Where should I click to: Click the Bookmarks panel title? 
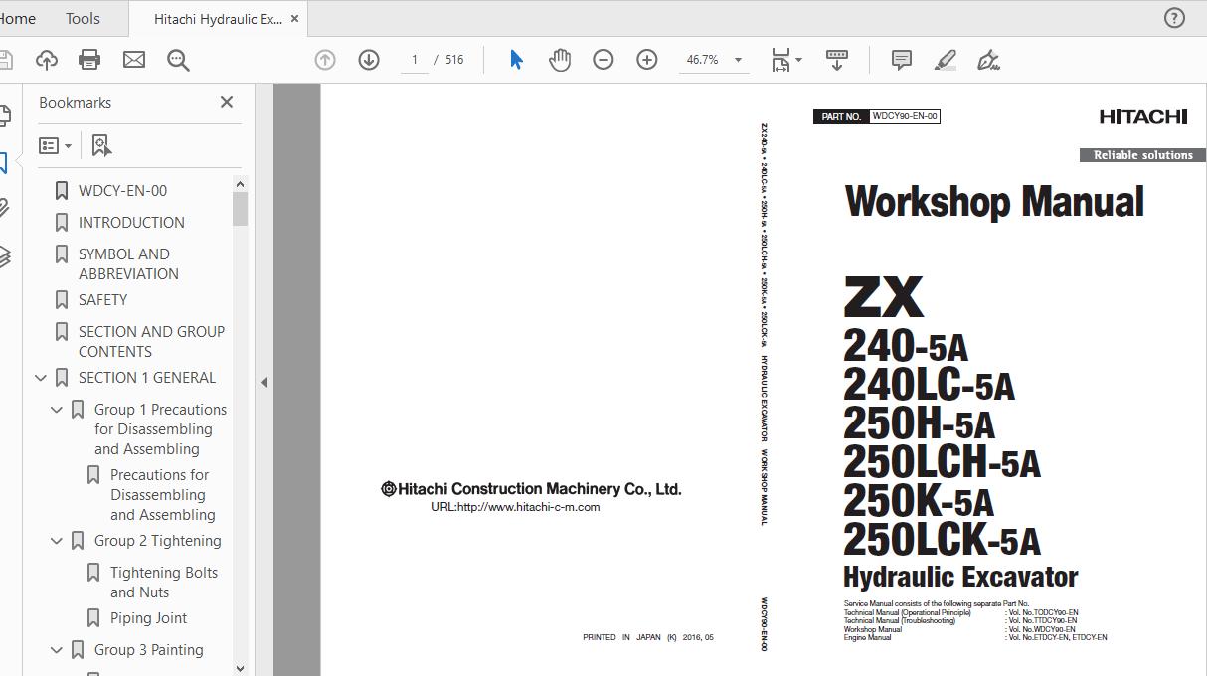[x=75, y=102]
